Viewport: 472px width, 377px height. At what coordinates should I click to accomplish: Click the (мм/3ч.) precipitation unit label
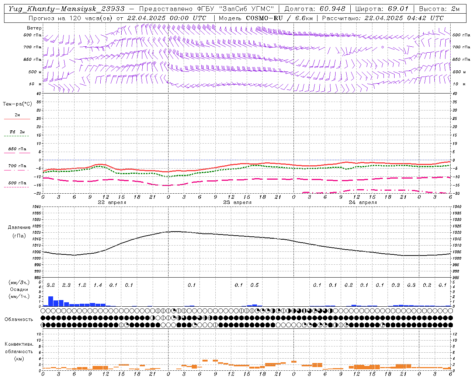coord(19,282)
